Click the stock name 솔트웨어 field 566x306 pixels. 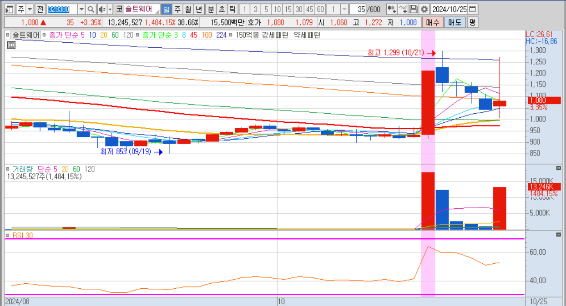tap(142, 9)
